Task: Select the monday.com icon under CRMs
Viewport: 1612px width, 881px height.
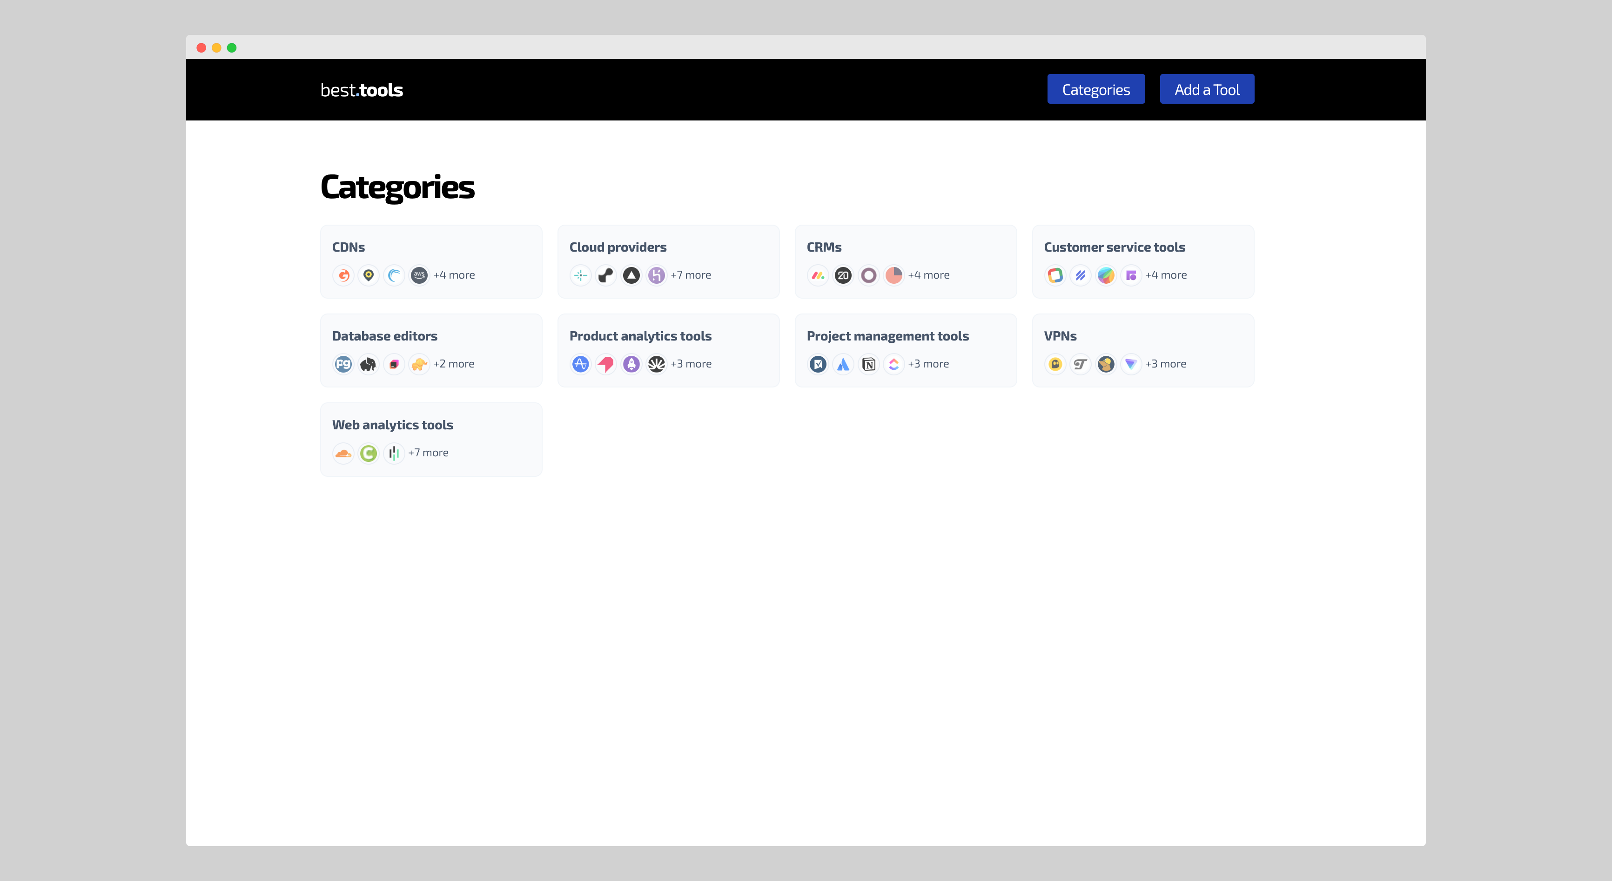Action: pos(818,275)
